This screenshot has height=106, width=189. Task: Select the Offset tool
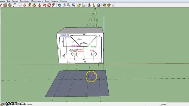(54, 5)
